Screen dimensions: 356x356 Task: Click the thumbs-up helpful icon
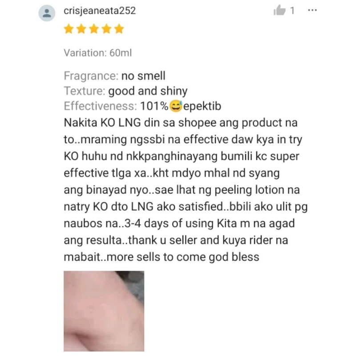click(279, 10)
